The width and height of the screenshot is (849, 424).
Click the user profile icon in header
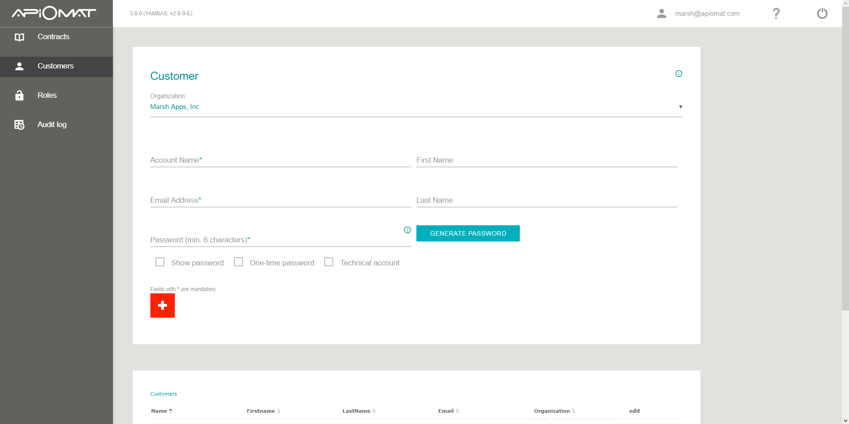point(662,14)
